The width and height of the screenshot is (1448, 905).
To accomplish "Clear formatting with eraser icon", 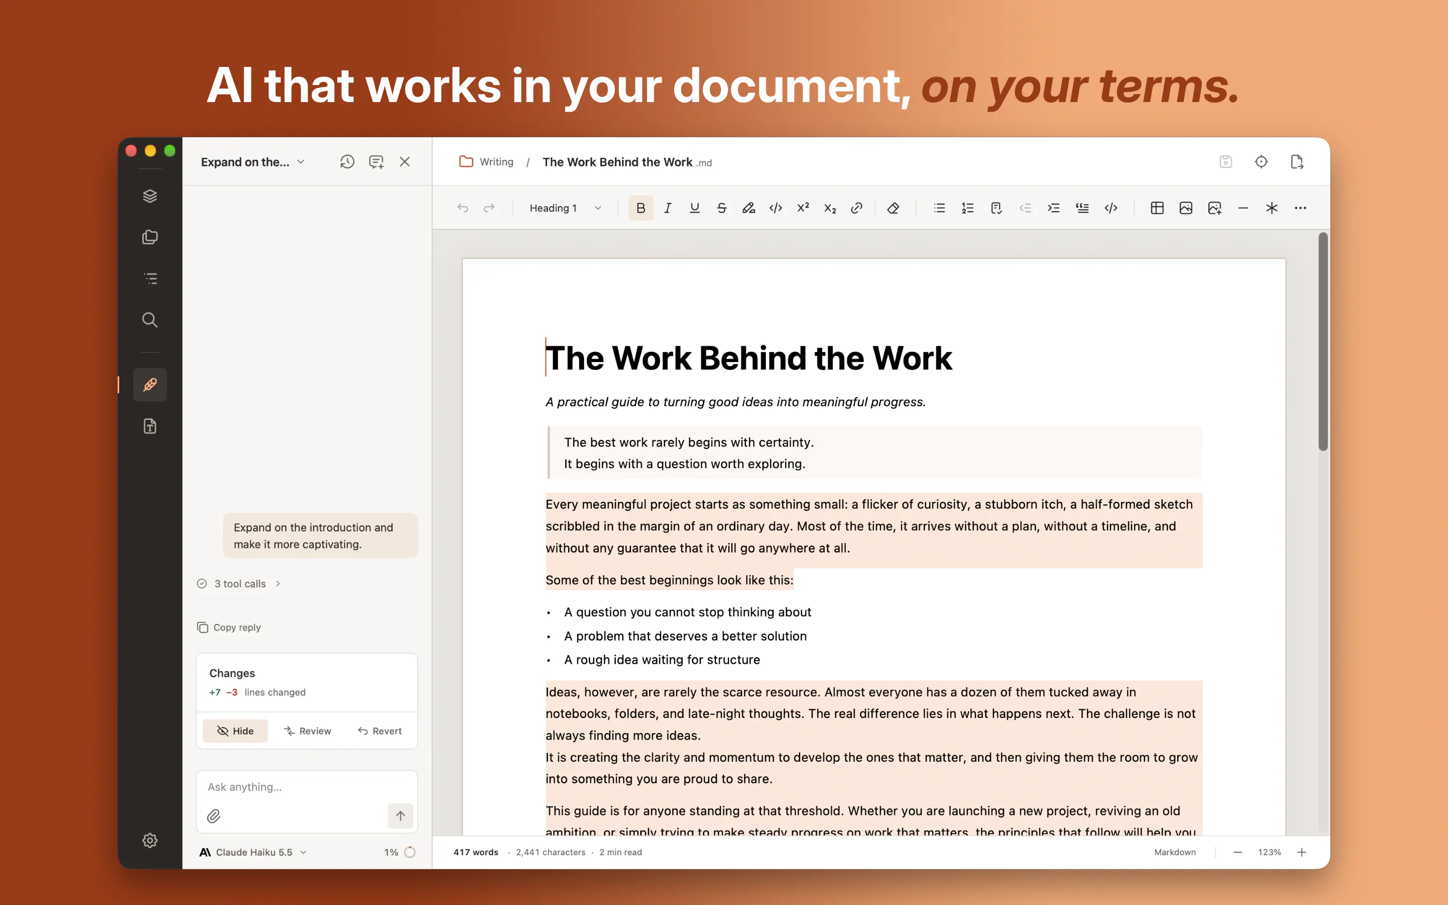I will (893, 208).
